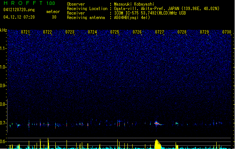Click the date stamp 04.12.12 07:20

click(x=19, y=17)
